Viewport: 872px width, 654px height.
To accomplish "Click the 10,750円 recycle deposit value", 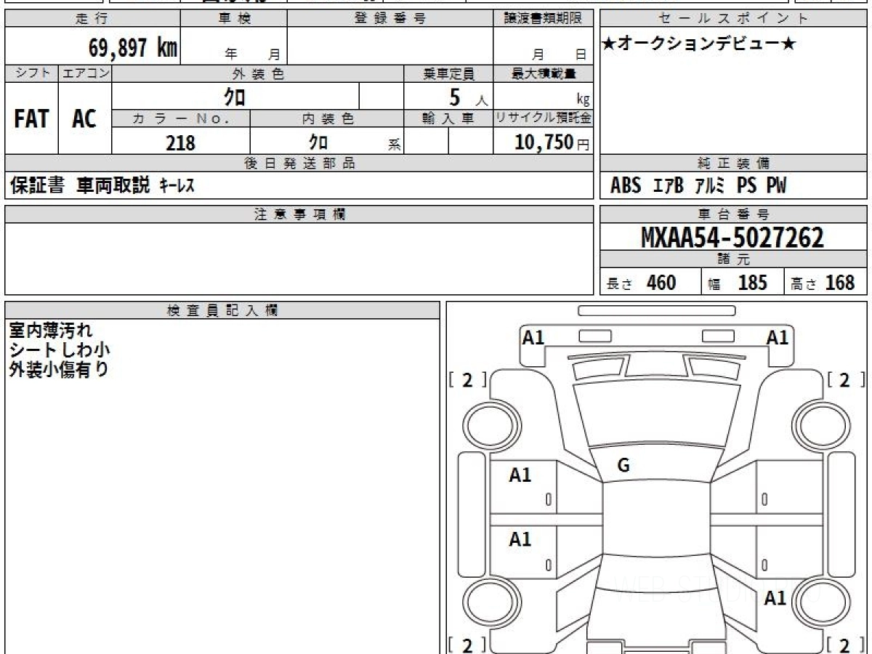I will [552, 142].
